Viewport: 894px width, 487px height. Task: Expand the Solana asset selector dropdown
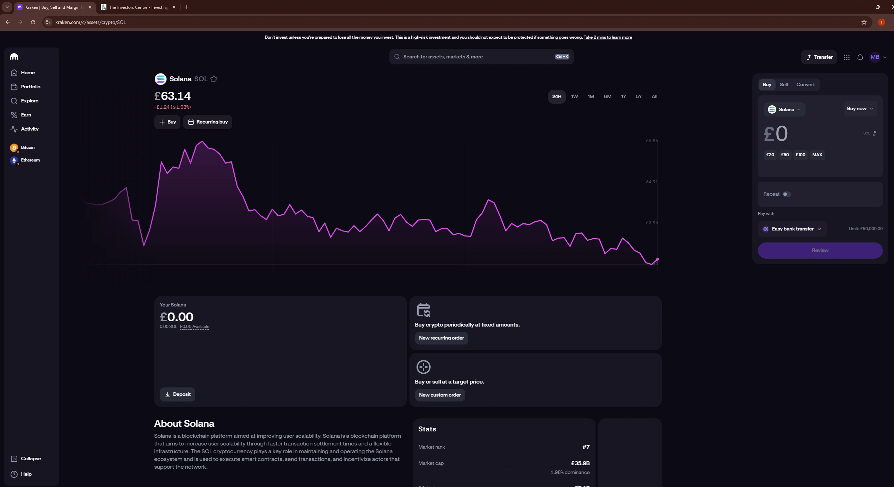pos(784,109)
